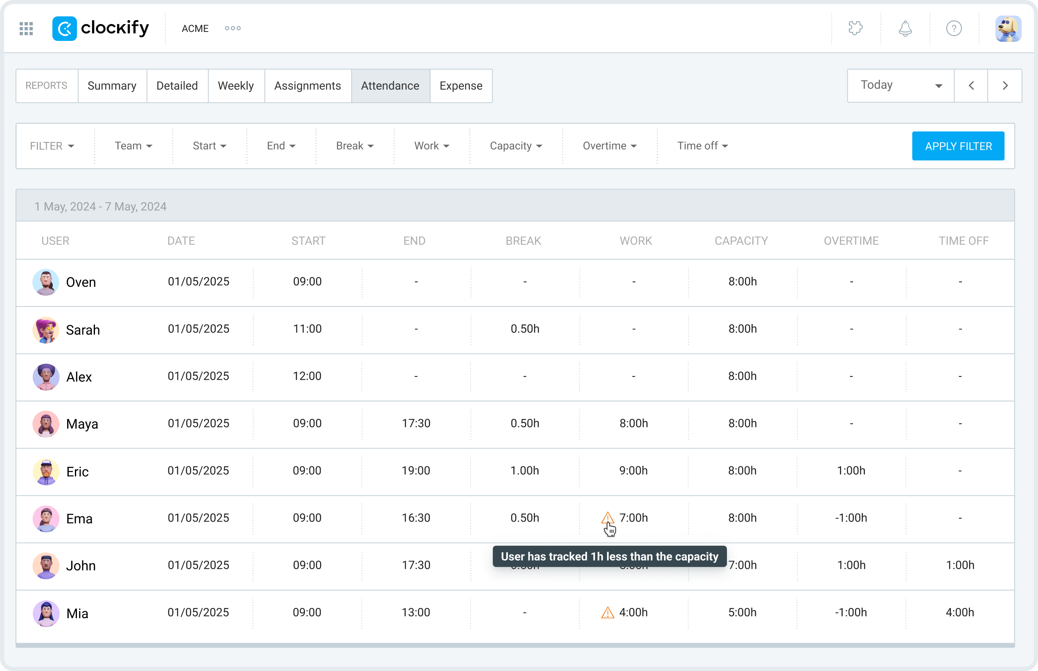Expand the Time off filter dropdown
Viewport: 1038px width, 671px height.
[x=702, y=146]
